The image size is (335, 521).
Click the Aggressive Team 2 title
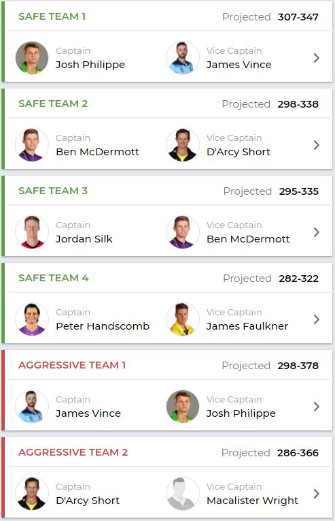click(73, 452)
